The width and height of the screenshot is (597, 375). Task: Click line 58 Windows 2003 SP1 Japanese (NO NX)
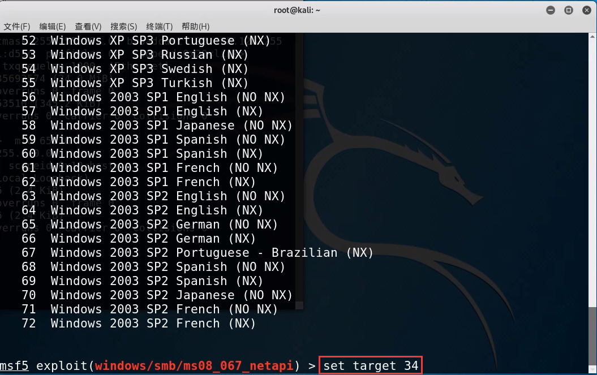pos(157,125)
